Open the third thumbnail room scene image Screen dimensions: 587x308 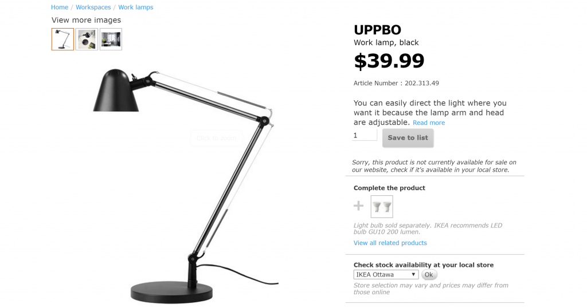point(111,40)
